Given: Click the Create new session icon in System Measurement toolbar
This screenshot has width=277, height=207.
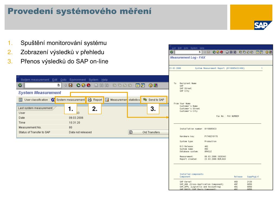Looking at the screenshot, I should (138, 85).
